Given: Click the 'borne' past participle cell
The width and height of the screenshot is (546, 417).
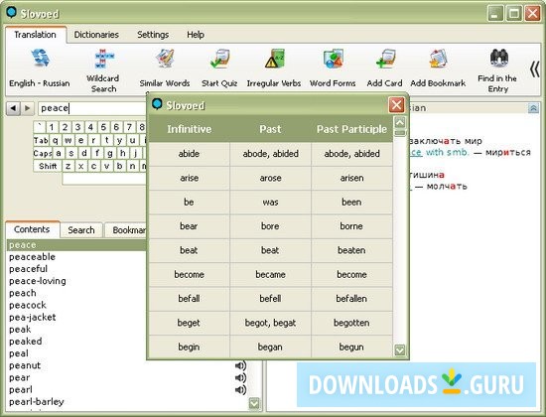Looking at the screenshot, I should (351, 226).
